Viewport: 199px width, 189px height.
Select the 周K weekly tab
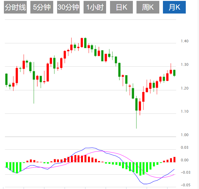pyautogui.click(x=148, y=8)
